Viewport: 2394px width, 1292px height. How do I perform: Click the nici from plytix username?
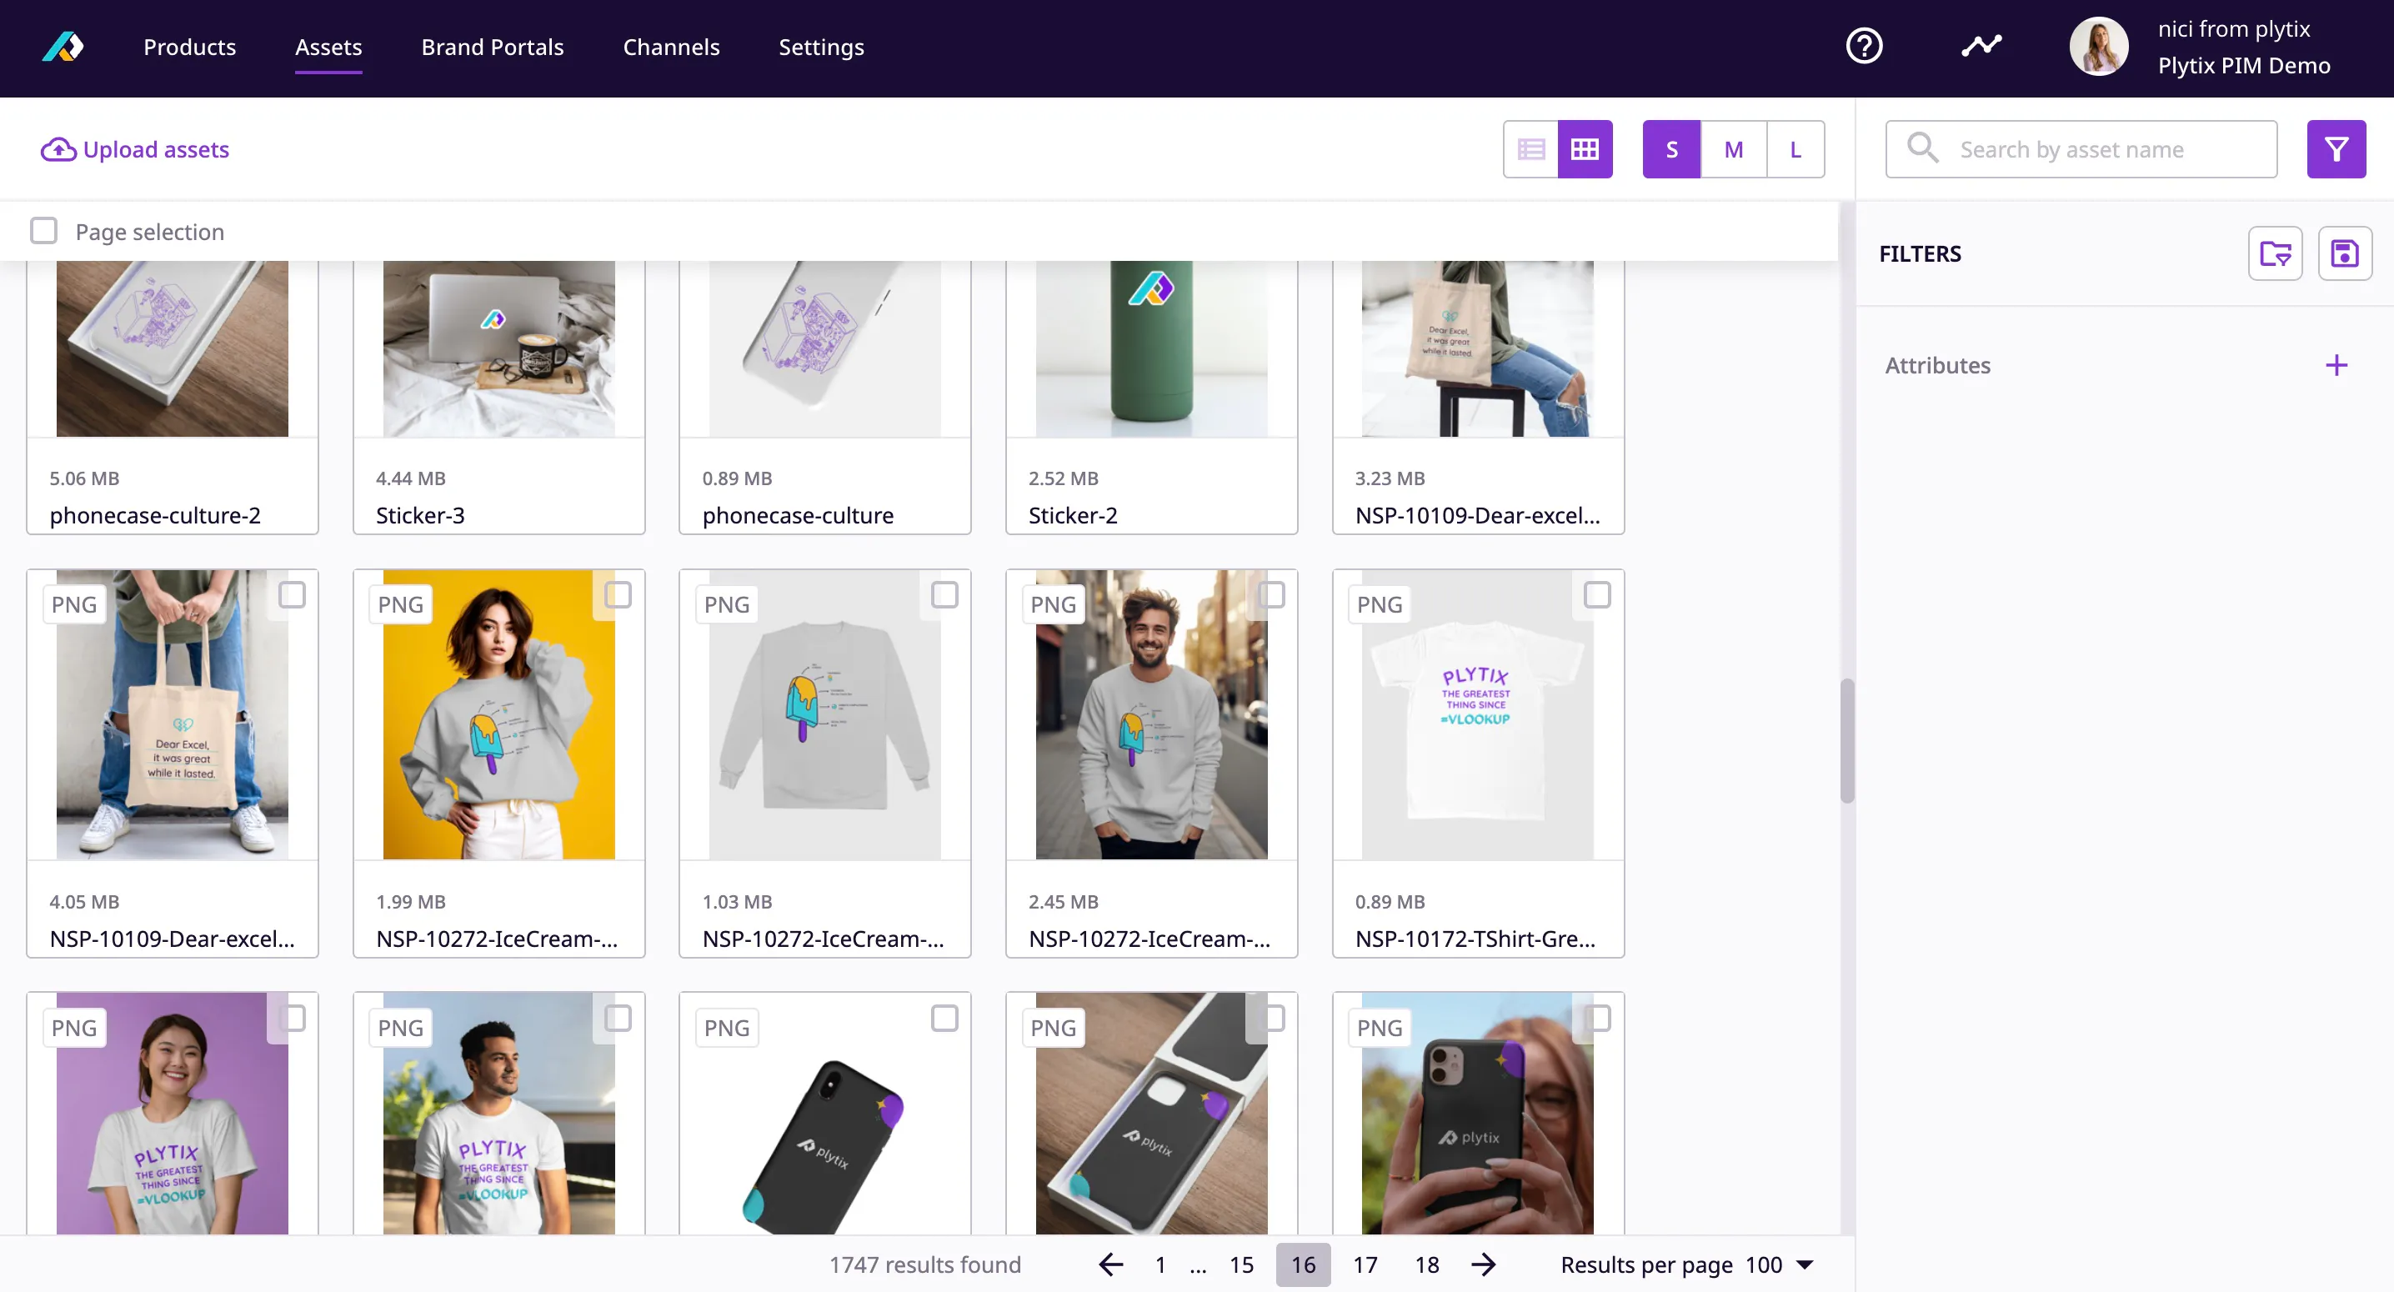pyautogui.click(x=2233, y=29)
